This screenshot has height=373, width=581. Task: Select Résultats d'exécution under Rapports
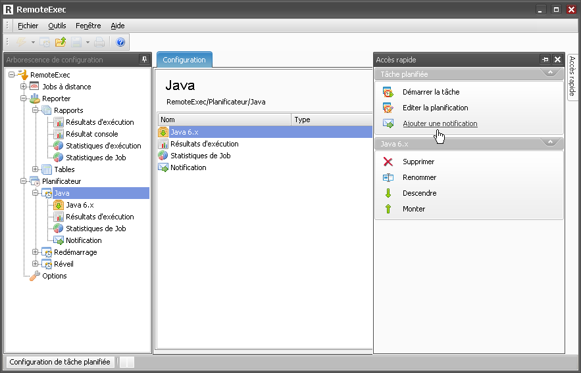click(x=99, y=122)
